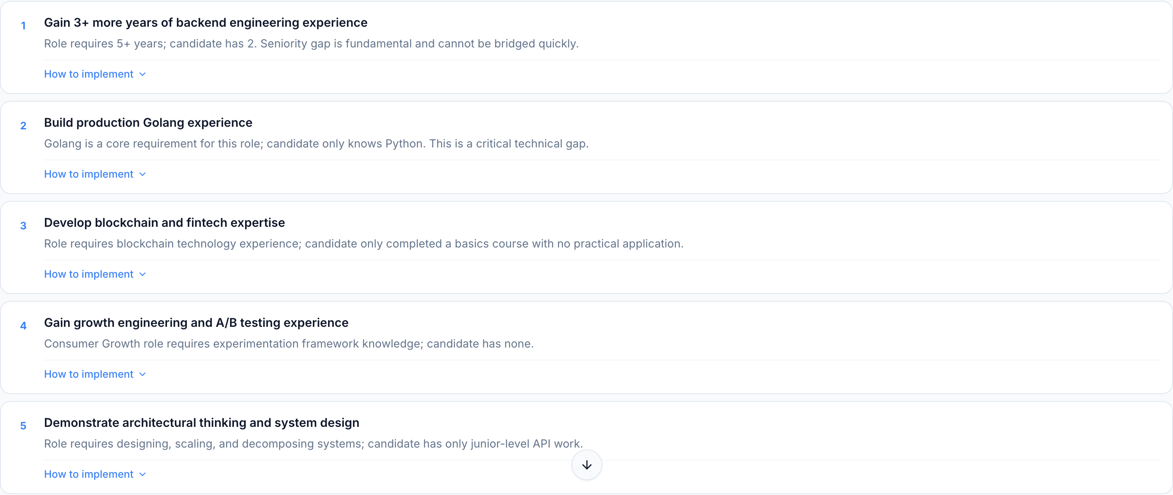Select the "Gain growth engineering and A/B testing experience" heading
Screen dimensions: 1173x495
(x=196, y=323)
